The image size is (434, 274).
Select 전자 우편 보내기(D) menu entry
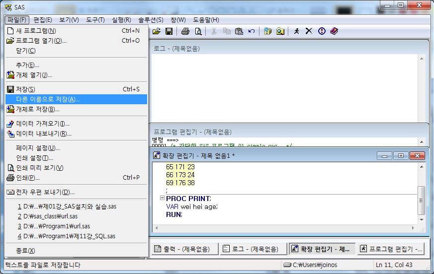pyautogui.click(x=76, y=192)
